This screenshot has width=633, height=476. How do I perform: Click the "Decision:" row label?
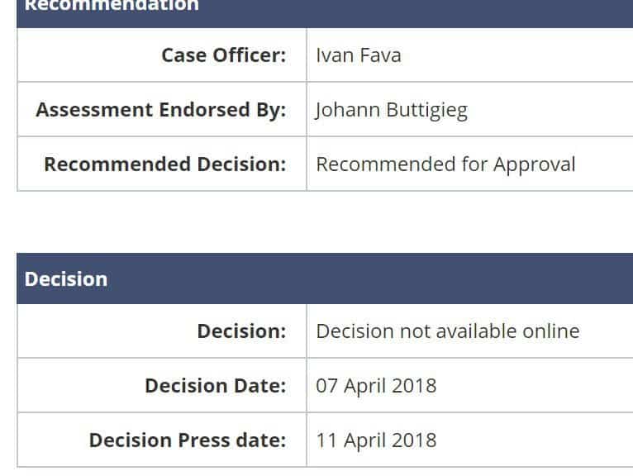click(x=241, y=331)
